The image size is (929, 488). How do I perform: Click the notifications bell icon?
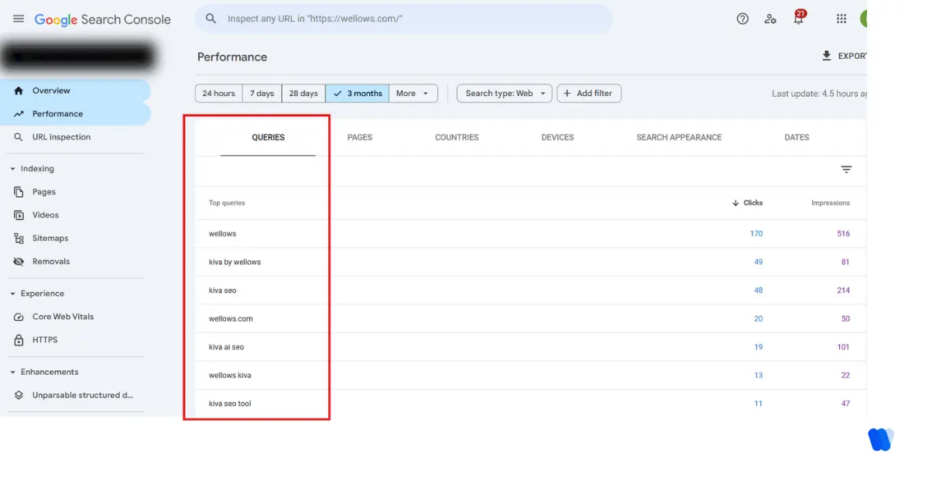point(800,19)
